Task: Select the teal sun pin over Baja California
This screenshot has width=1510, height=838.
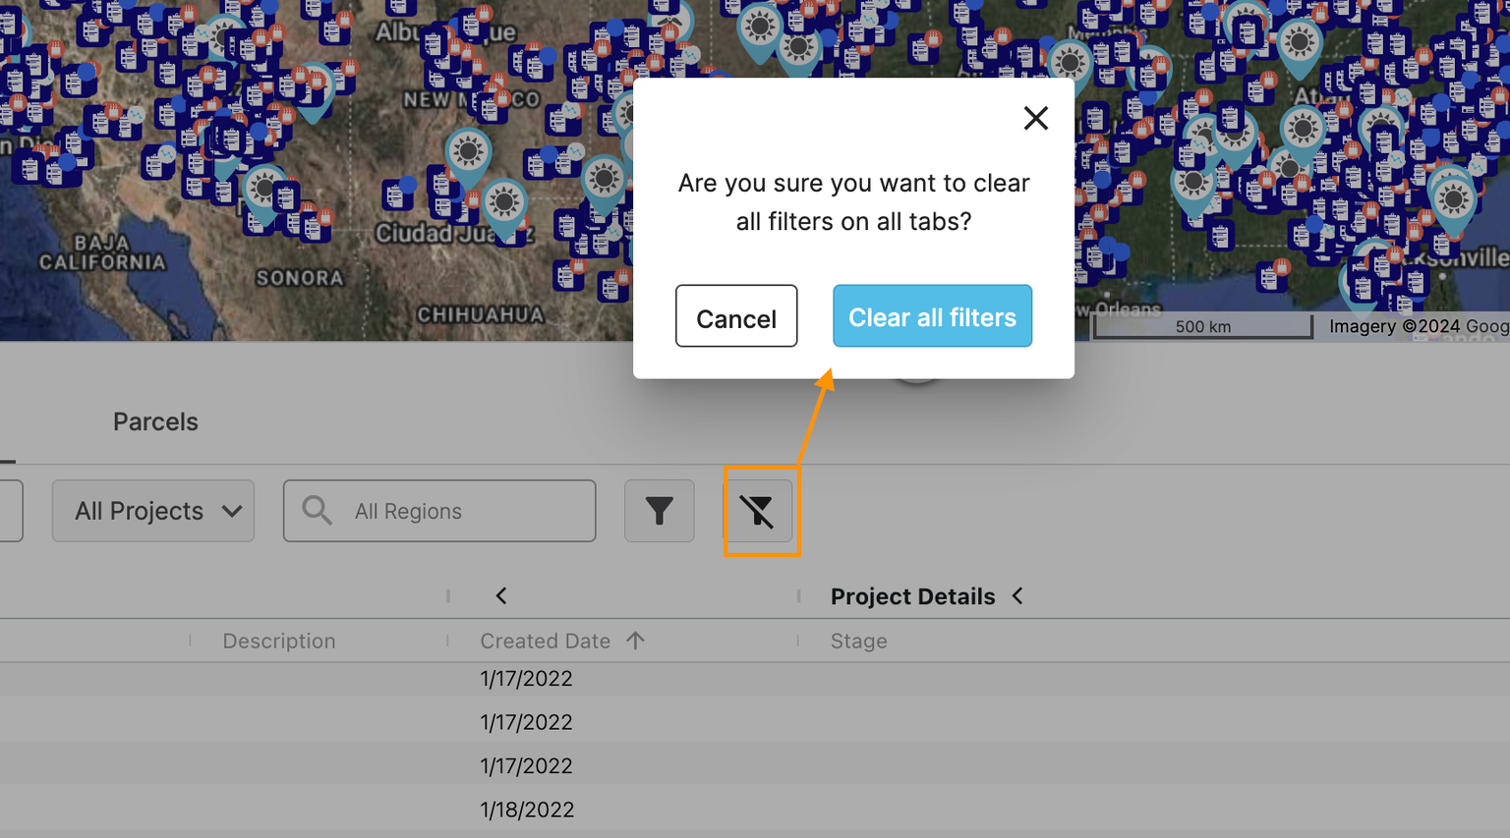Action: pos(263,189)
